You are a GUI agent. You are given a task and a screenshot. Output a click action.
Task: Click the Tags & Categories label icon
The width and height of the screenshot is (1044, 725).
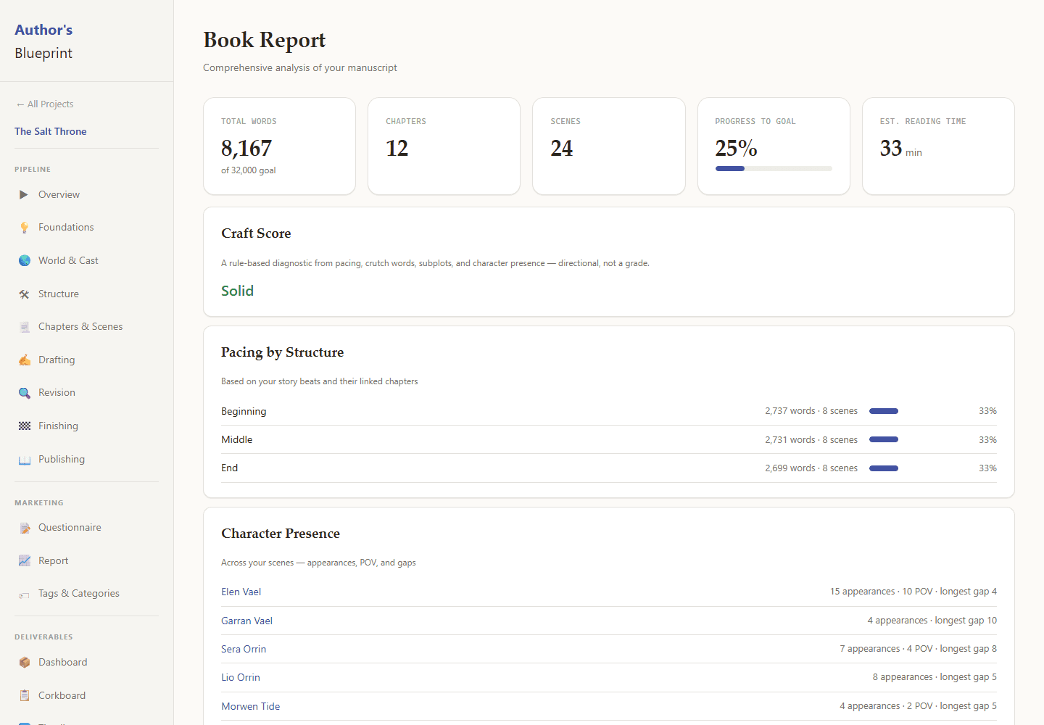click(x=24, y=594)
